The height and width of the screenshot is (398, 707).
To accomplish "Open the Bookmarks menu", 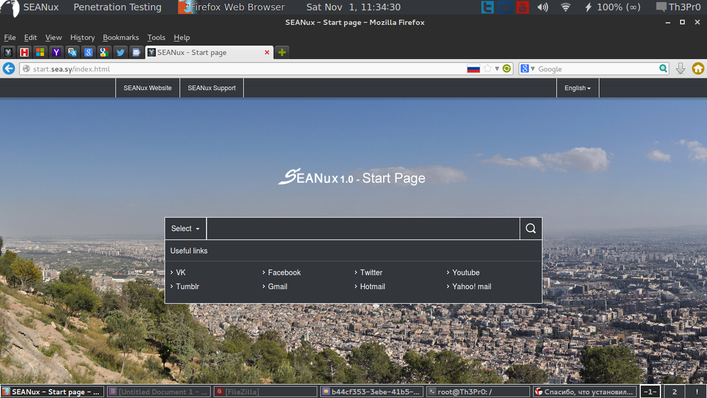I will (121, 37).
